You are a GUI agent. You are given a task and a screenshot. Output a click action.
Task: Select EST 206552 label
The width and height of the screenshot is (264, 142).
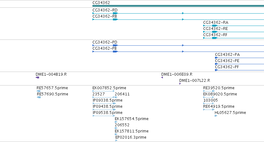pyautogui.click(x=122, y=125)
